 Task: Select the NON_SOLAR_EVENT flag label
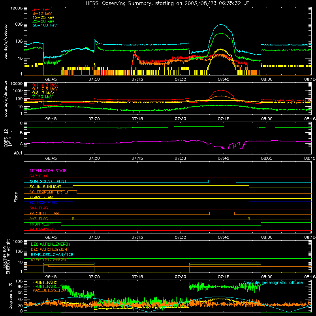48,181
